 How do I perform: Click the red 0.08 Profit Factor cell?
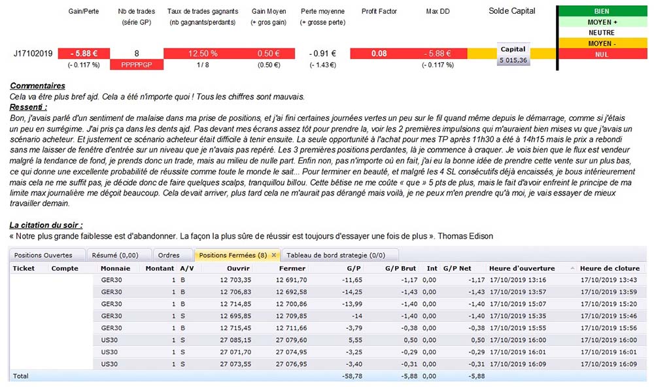pyautogui.click(x=379, y=54)
